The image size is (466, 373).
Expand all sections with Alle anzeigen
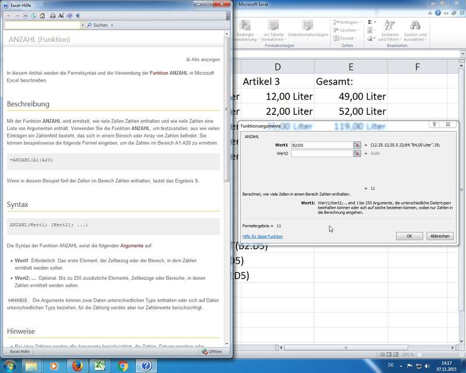[x=203, y=59]
